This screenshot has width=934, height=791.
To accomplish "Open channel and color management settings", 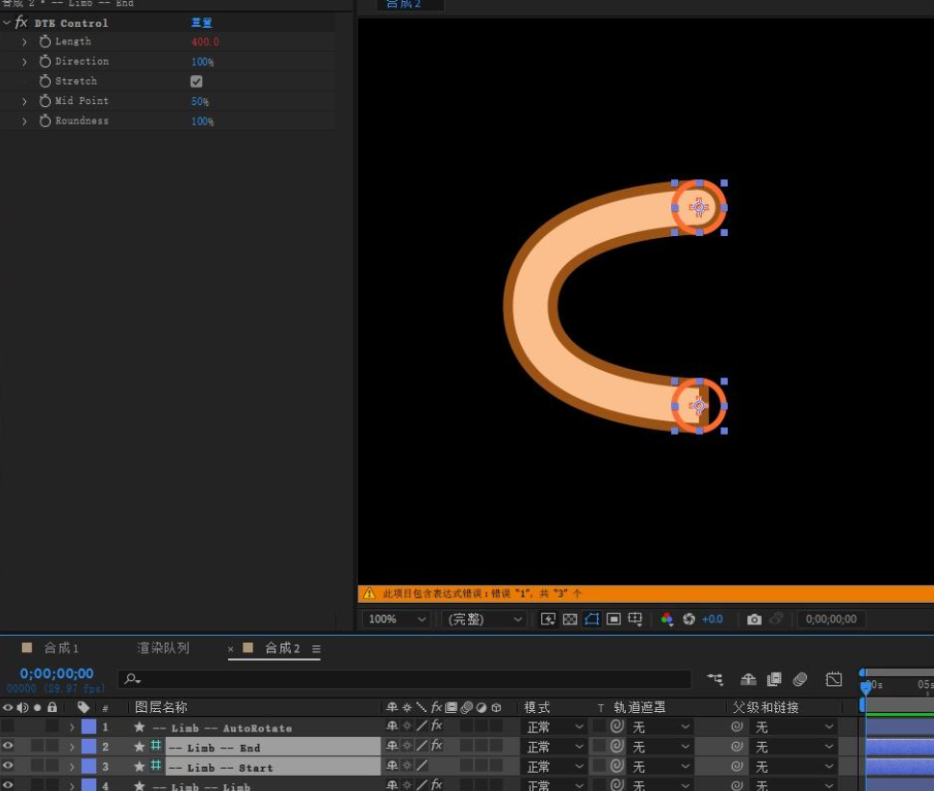I will [x=666, y=619].
